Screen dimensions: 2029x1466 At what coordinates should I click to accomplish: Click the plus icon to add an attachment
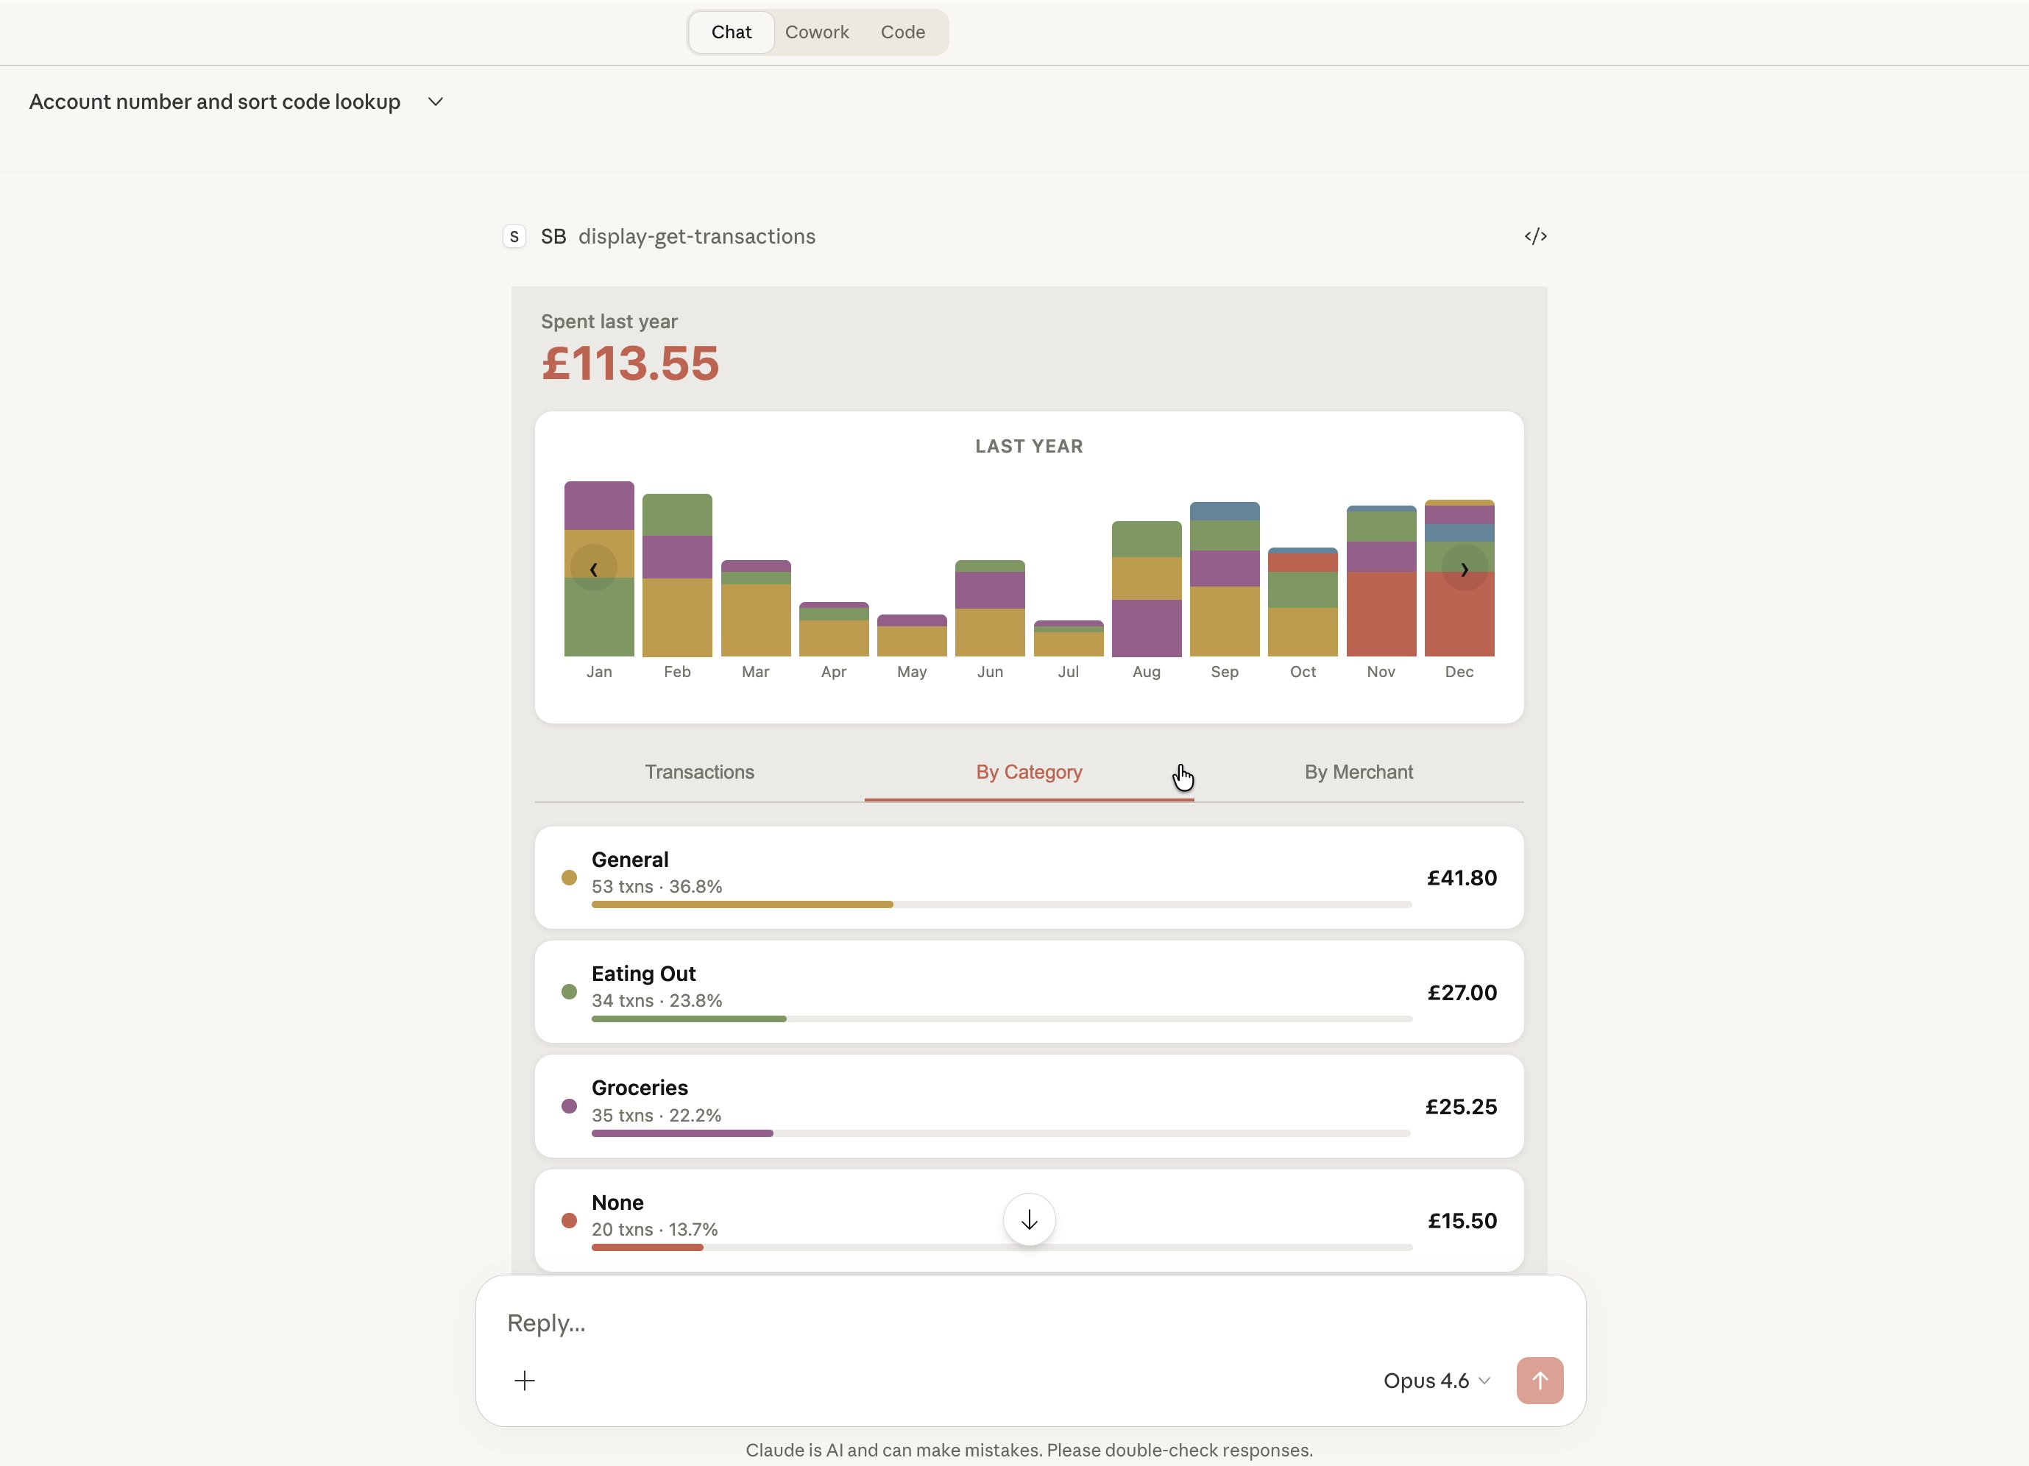(x=525, y=1380)
